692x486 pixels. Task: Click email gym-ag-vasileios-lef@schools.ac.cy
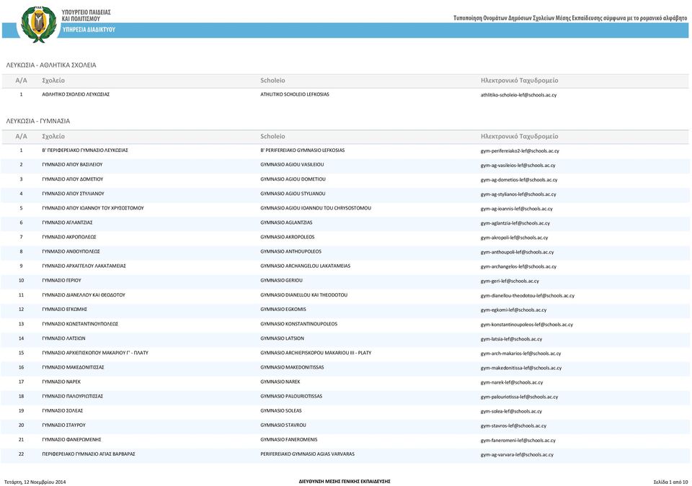[518, 166]
